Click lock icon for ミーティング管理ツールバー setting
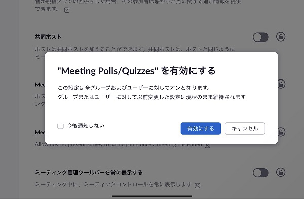Screen dimensions: 304x199 coord(281,172)
